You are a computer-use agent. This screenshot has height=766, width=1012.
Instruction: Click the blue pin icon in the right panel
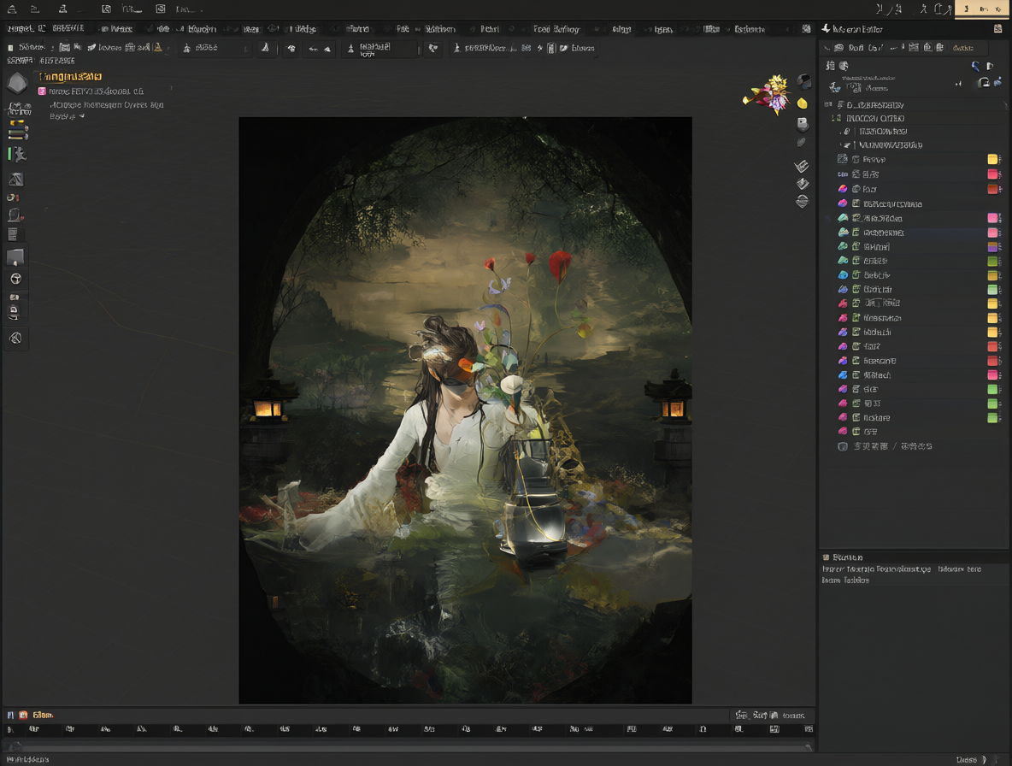coord(975,66)
